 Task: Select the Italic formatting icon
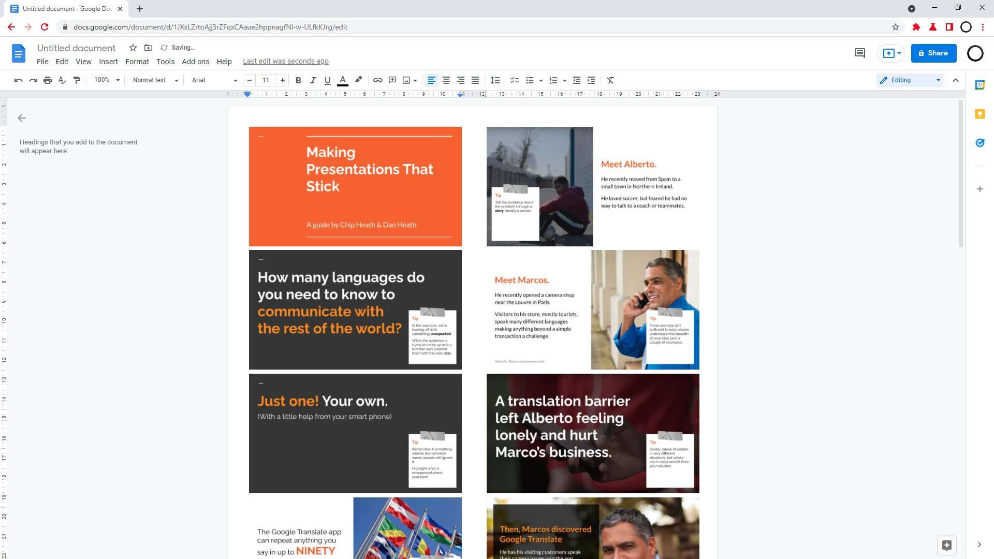[x=313, y=80]
